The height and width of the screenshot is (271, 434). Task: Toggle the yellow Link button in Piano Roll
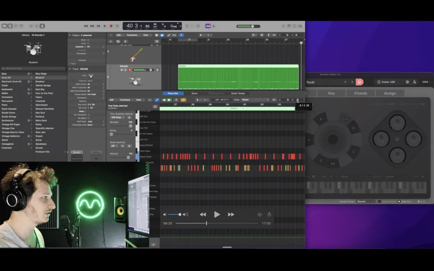pos(183,100)
